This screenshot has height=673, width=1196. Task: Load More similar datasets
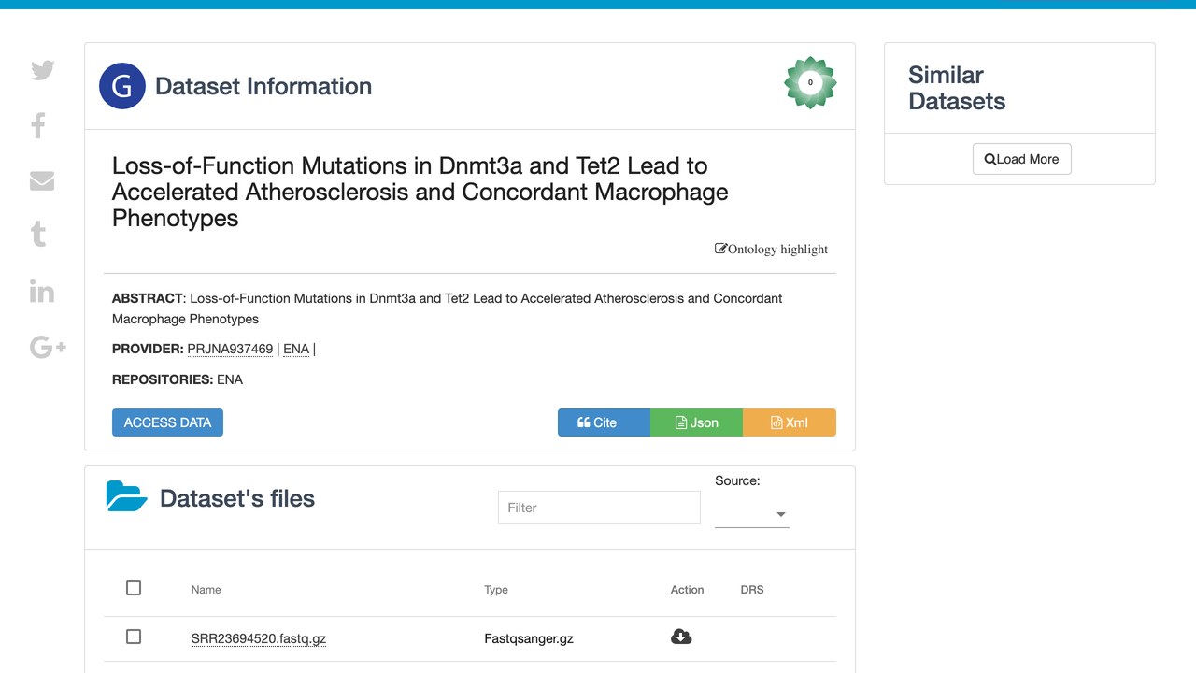[1021, 159]
